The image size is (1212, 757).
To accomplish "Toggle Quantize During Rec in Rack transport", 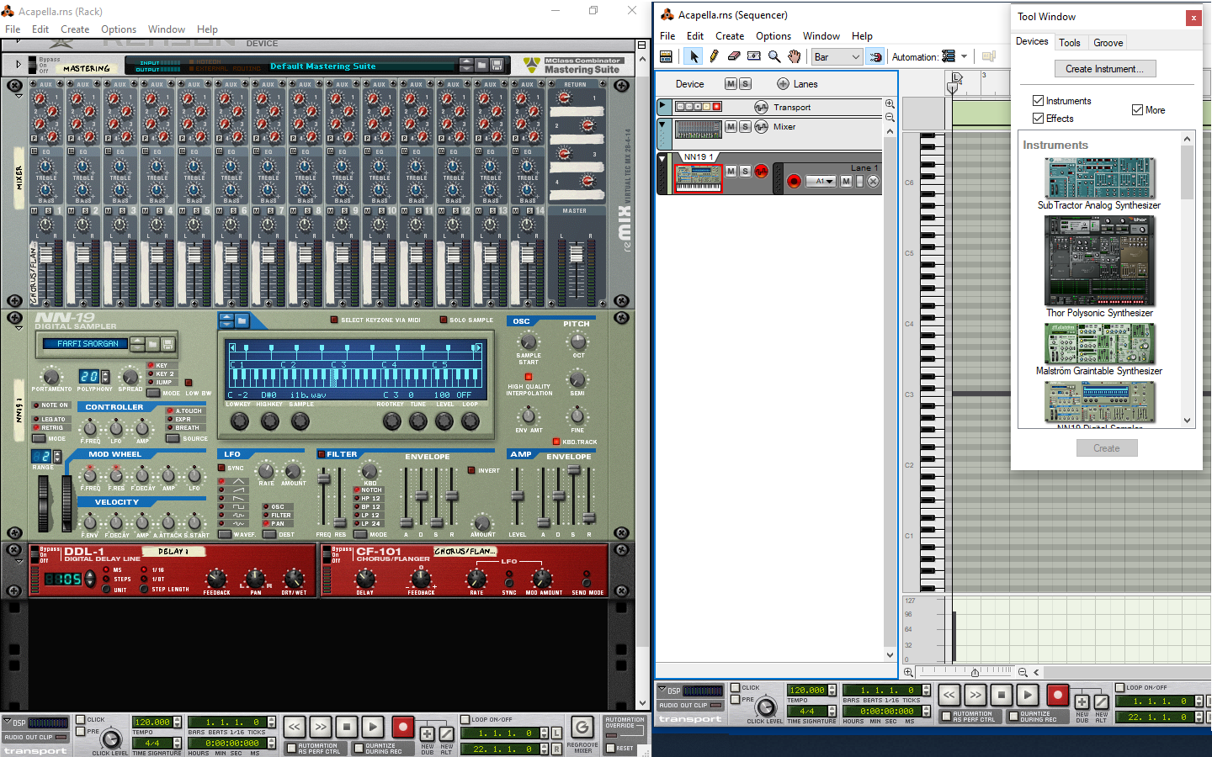I will [359, 748].
